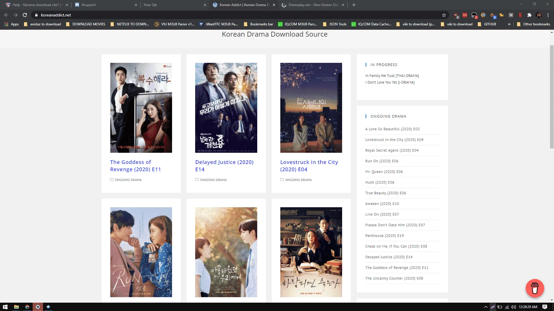Viewport: 554px width, 311px height.
Task: Open a new browser tab
Action: pos(354,5)
